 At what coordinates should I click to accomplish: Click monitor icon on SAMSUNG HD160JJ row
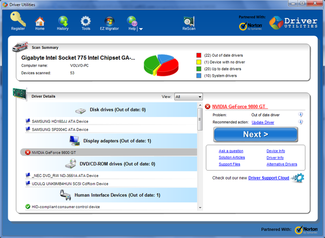click(x=27, y=121)
